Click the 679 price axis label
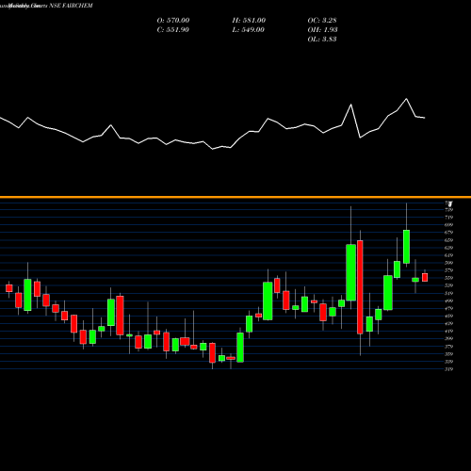The height and width of the screenshot is (471, 471). tap(449, 233)
